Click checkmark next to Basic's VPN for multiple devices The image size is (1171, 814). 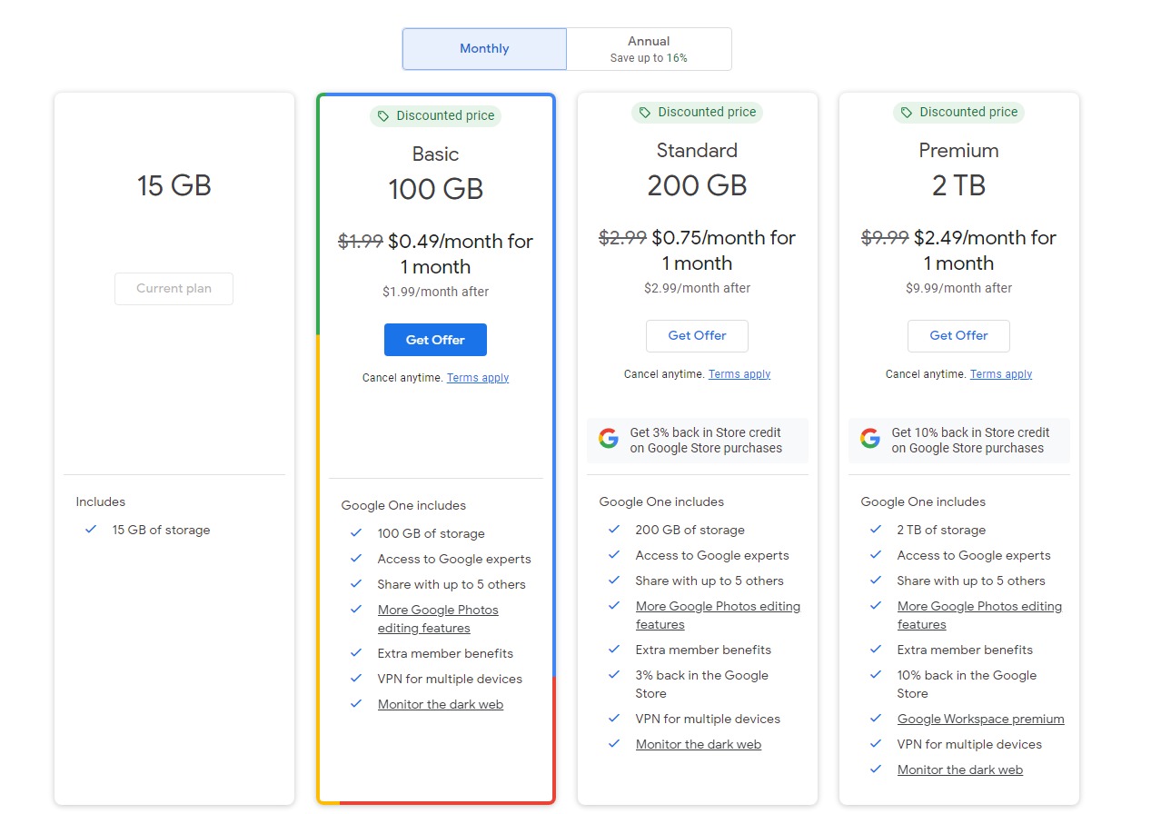356,678
